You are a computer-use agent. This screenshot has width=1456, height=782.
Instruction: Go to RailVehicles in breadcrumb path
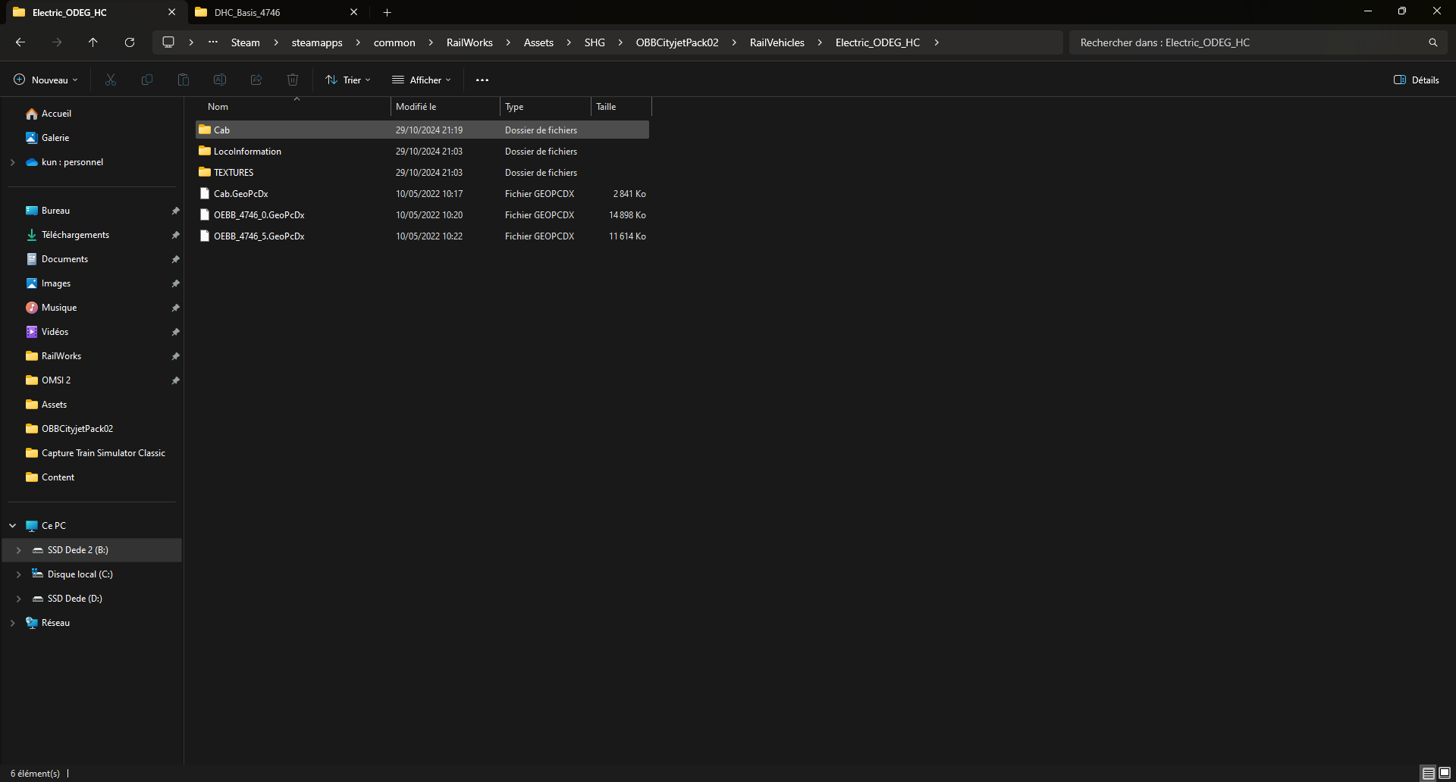coord(777,42)
